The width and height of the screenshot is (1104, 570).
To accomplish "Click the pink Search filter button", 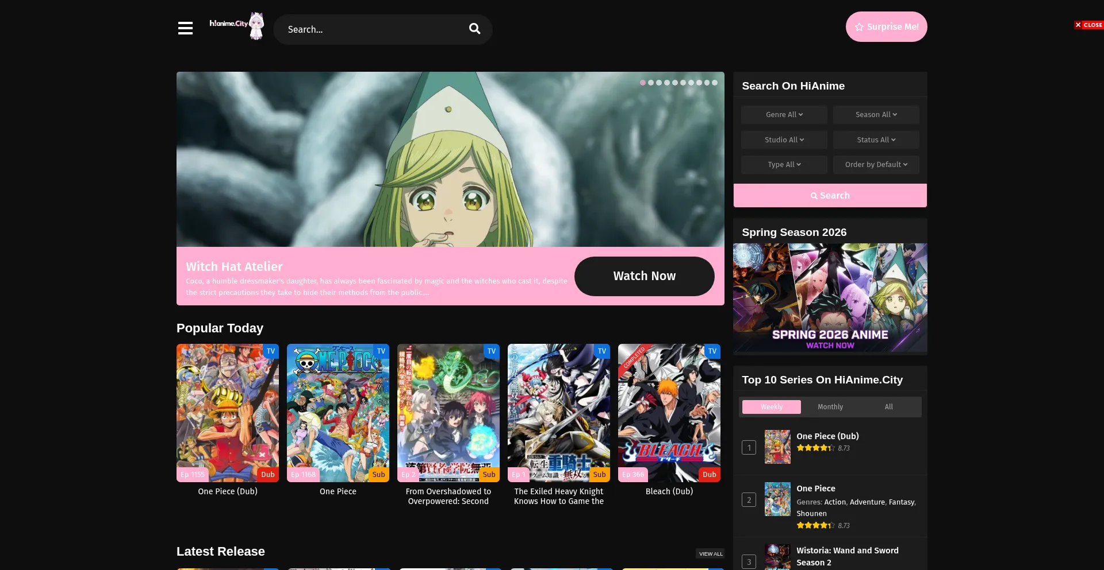I will pos(830,196).
